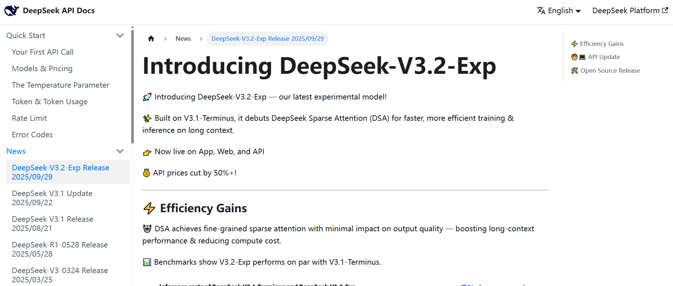Go to Models & Pricing page
673x286 pixels.
[x=42, y=69]
